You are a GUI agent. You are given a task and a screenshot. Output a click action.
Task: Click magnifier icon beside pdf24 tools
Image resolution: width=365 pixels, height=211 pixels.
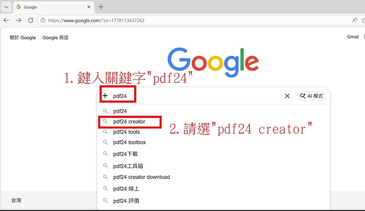105,132
